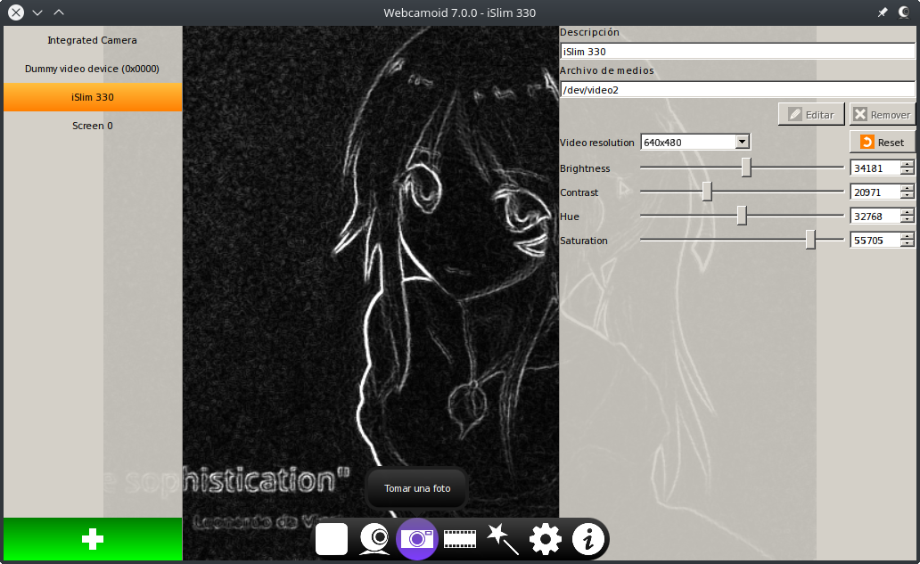Click the up chevron in the titlebar

[59, 12]
